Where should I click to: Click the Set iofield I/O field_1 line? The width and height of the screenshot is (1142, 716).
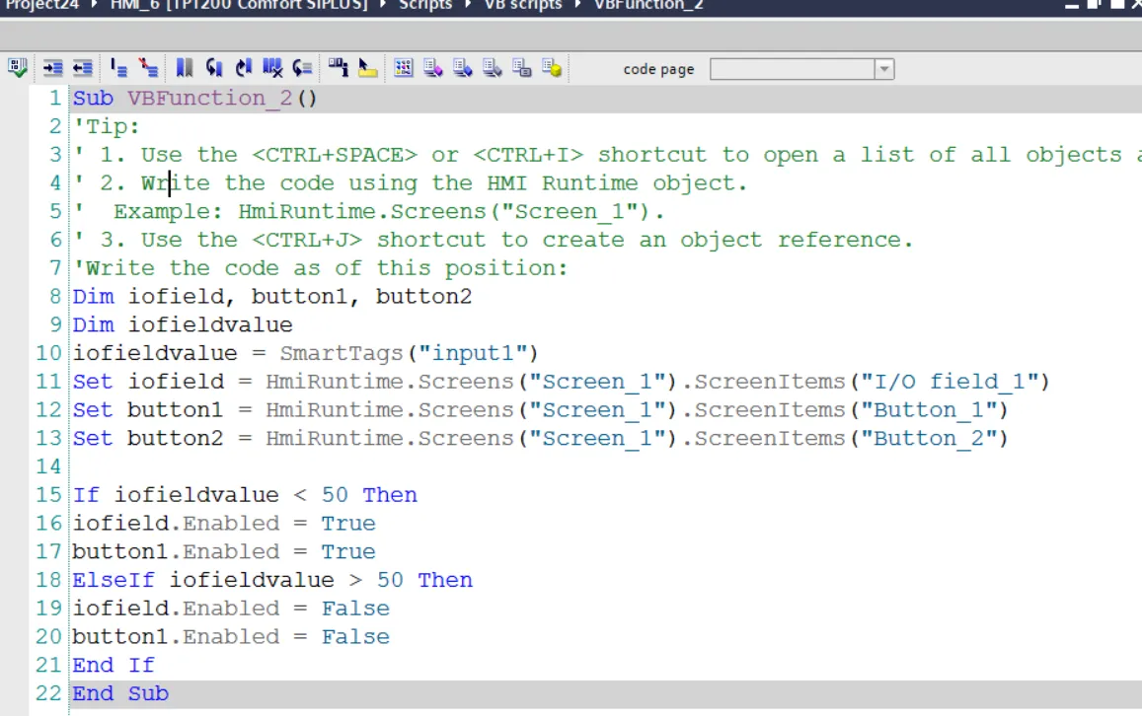pos(561,382)
